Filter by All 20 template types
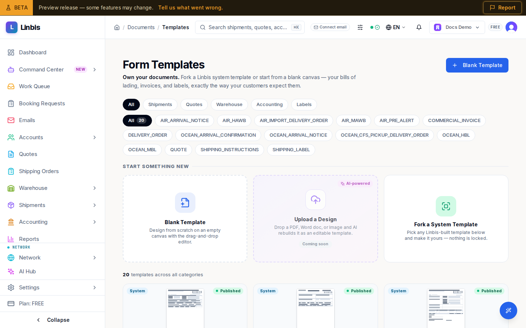This screenshot has width=526, height=328. [x=137, y=121]
